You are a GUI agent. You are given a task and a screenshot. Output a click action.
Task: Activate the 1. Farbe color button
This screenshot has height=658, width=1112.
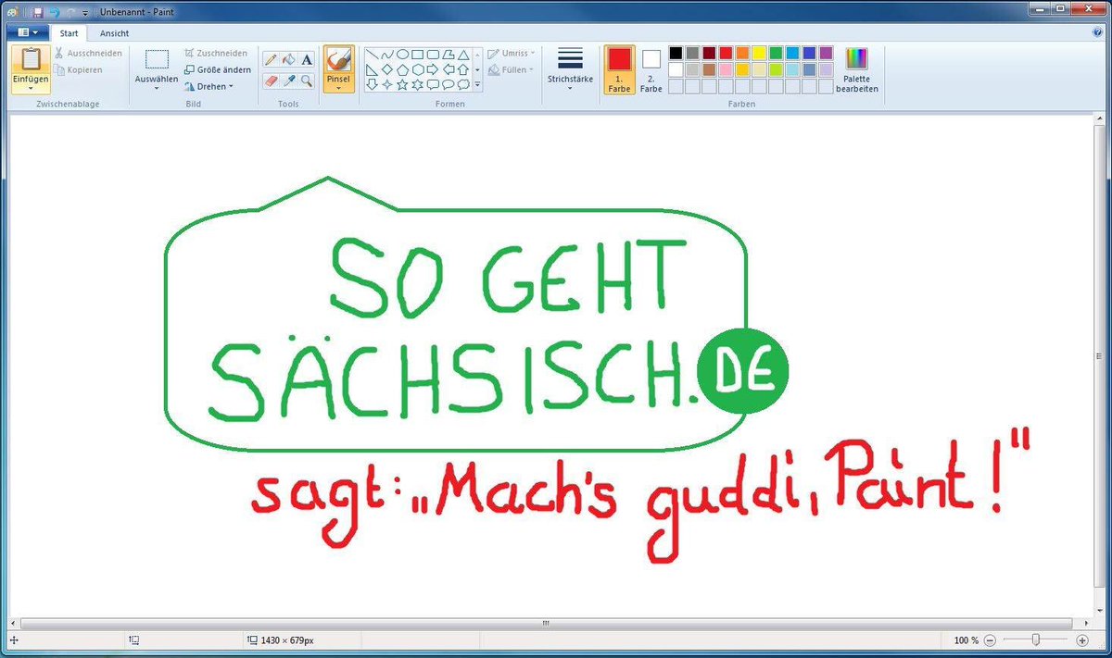pos(619,70)
